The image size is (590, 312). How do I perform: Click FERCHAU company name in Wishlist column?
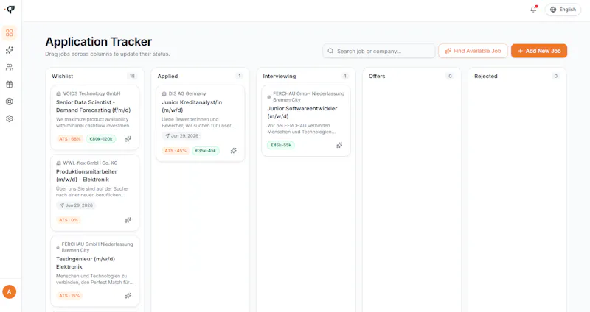(x=97, y=247)
